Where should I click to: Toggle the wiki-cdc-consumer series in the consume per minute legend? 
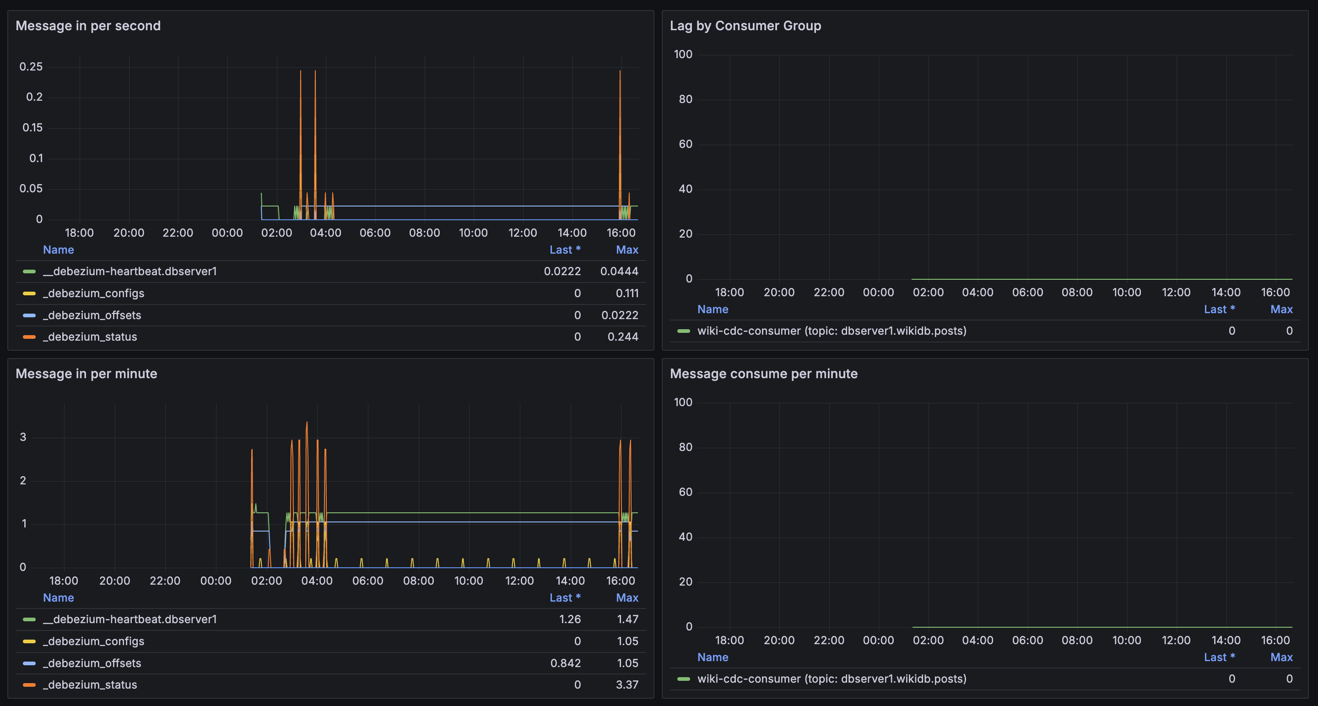pyautogui.click(x=832, y=679)
